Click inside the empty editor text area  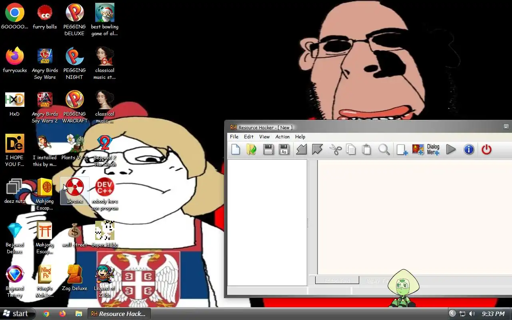(x=414, y=217)
